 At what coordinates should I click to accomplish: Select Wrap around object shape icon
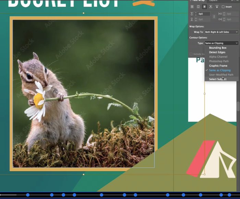click(204, 7)
